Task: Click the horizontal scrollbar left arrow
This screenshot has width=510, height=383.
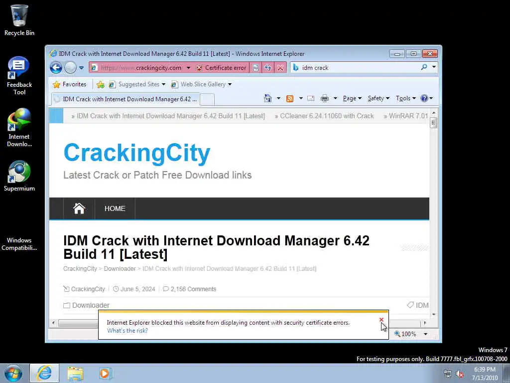Action: [53, 323]
